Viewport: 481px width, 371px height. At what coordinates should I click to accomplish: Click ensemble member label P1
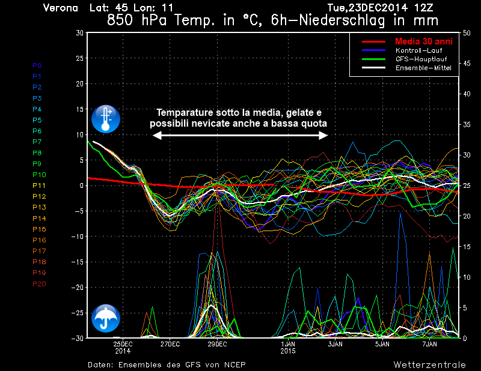pyautogui.click(x=37, y=76)
